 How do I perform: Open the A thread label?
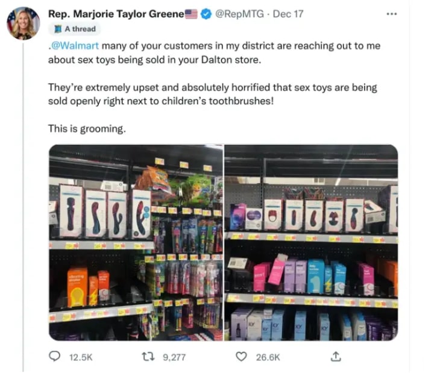(x=80, y=29)
